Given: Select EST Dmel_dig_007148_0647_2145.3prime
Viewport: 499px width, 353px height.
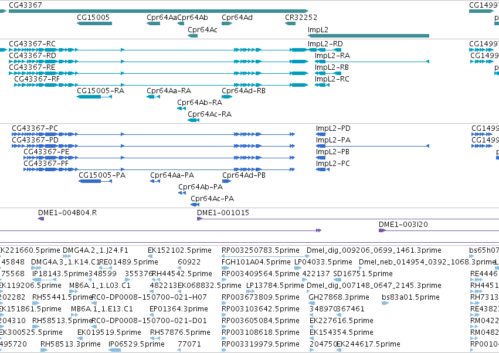Looking at the screenshot, I should (374, 286).
